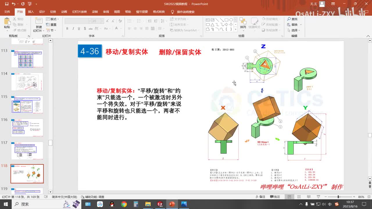Select the triangle shape in the shapes gallery

pyautogui.click(x=212, y=25)
